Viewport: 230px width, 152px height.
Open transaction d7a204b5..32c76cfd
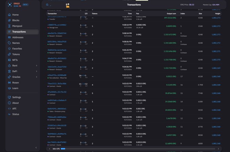pos(57,92)
